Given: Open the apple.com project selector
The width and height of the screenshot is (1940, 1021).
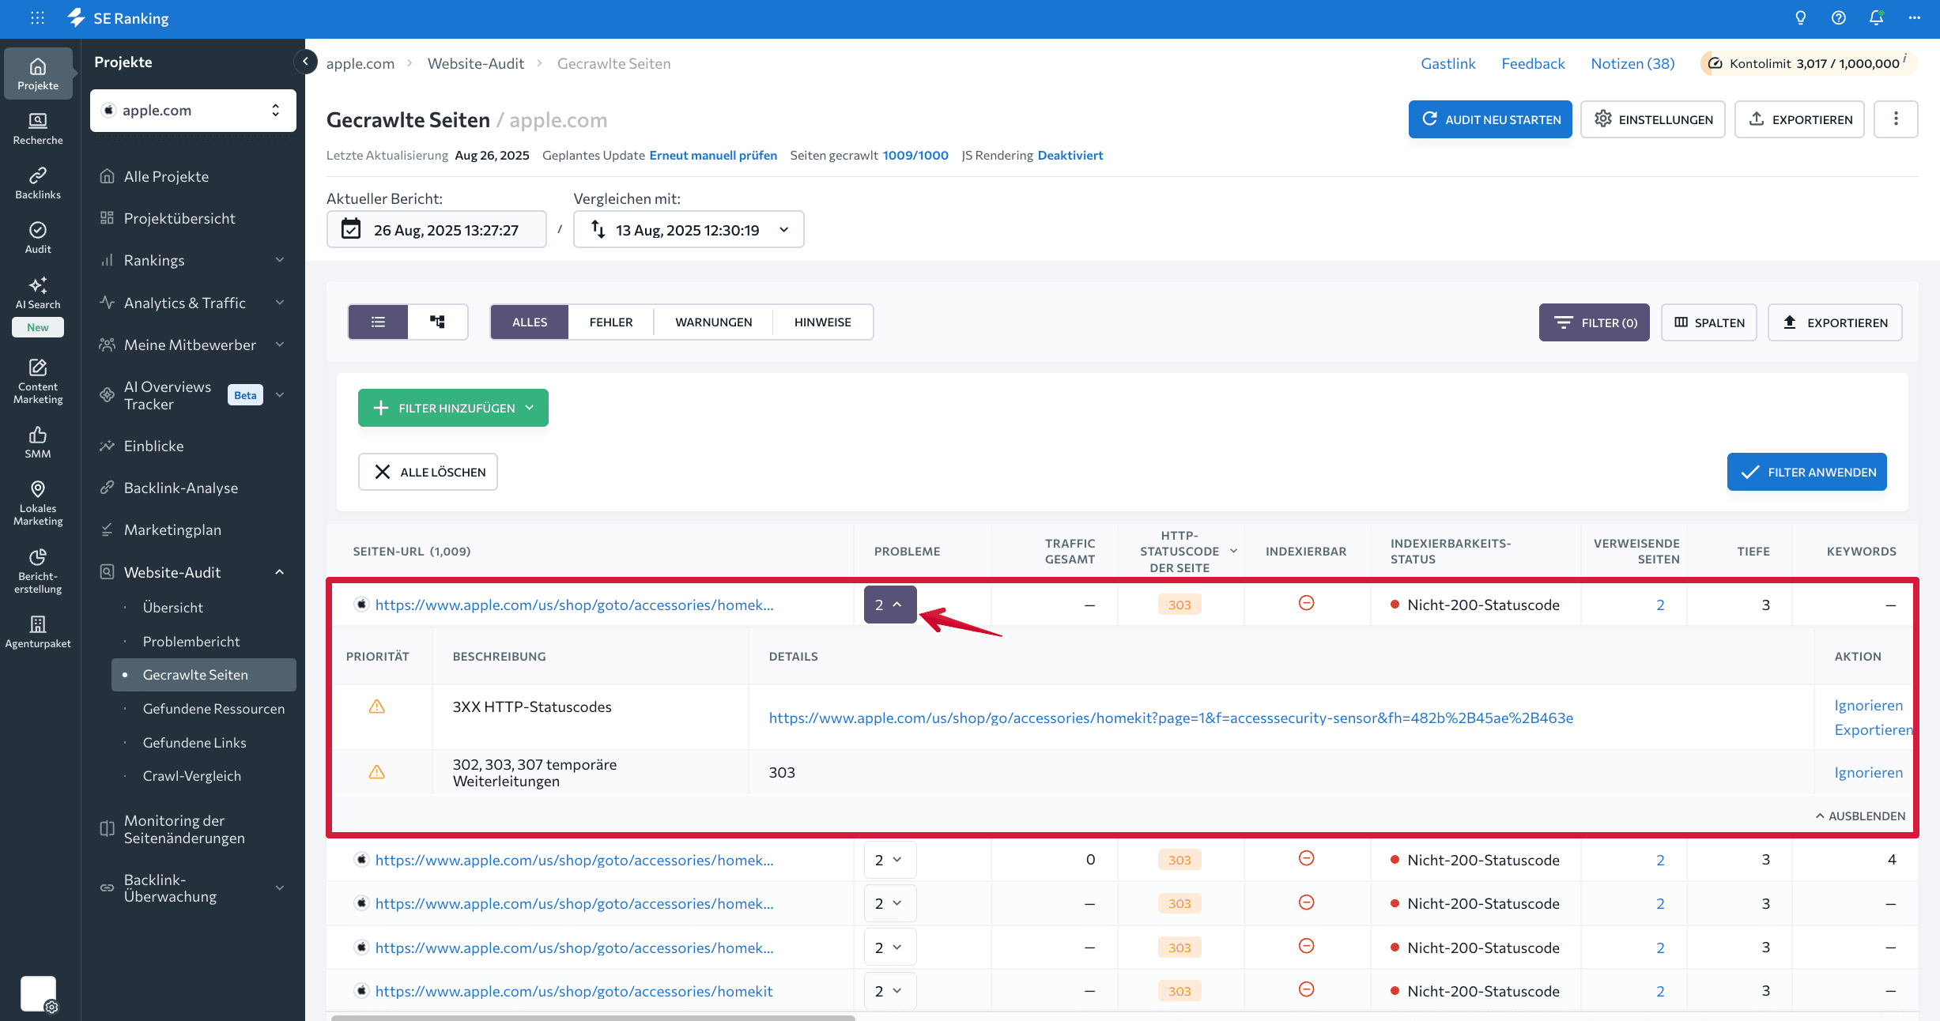Looking at the screenshot, I should 193,111.
